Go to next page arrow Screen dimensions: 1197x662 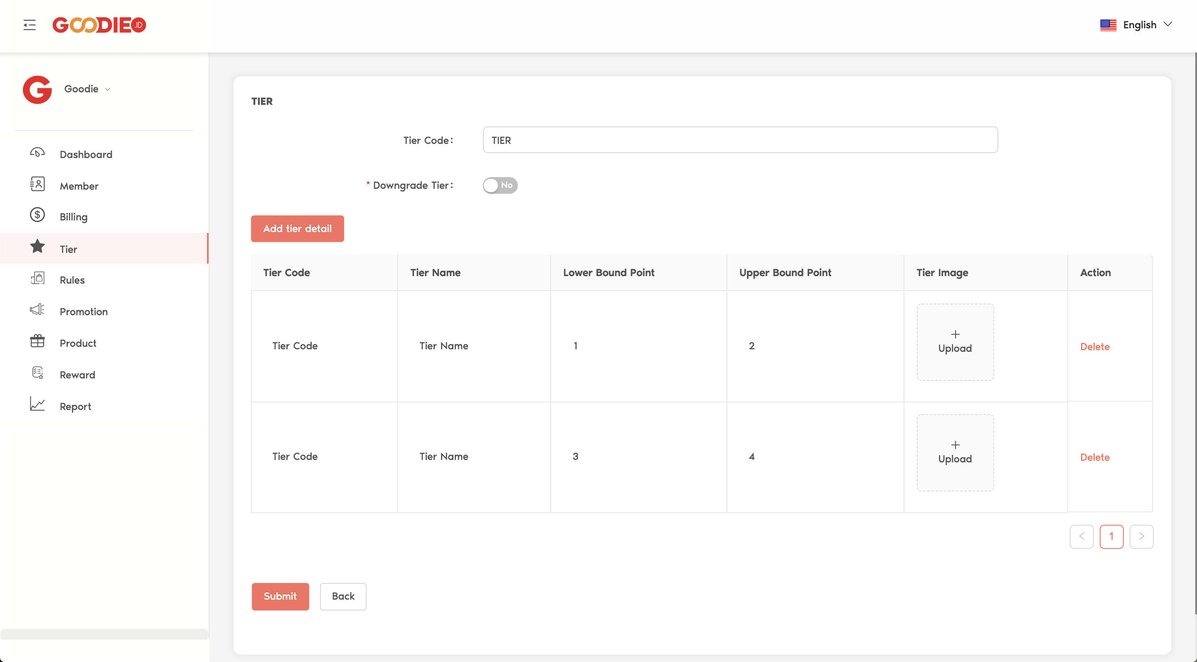click(1141, 536)
